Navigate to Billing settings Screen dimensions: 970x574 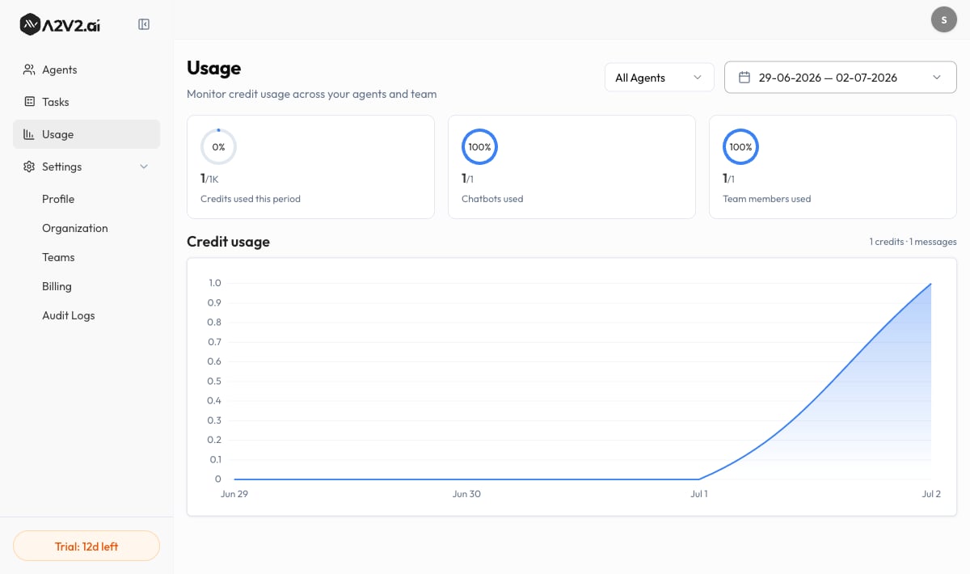(x=57, y=286)
